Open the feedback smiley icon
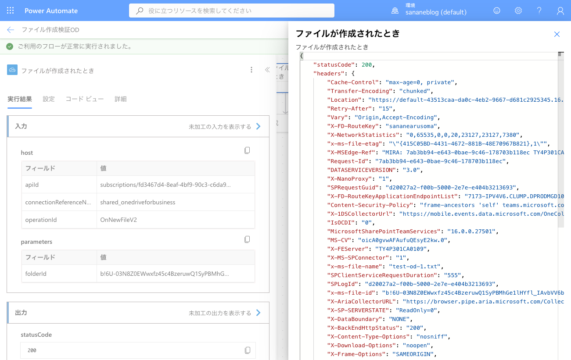 [497, 11]
